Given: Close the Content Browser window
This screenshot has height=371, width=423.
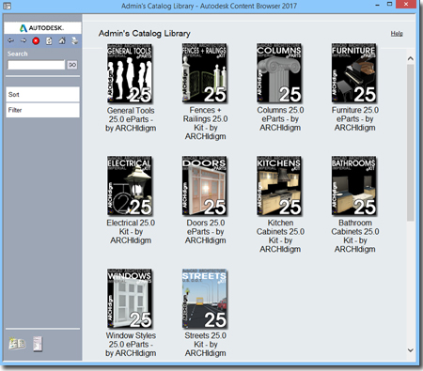Looking at the screenshot, I should click(x=406, y=4).
